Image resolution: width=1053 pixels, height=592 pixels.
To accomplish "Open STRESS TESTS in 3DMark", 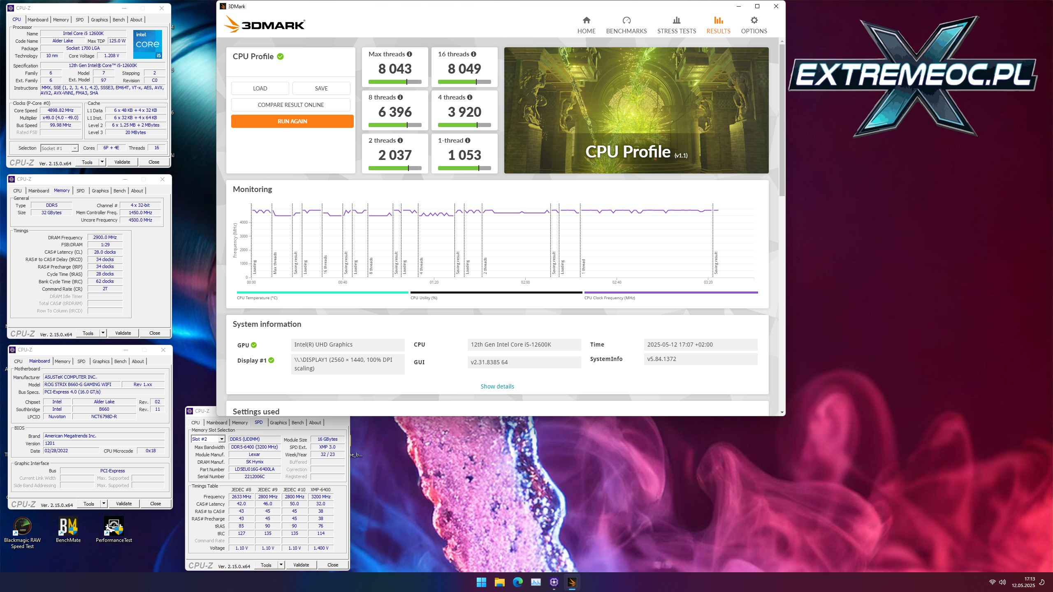I will point(676,25).
